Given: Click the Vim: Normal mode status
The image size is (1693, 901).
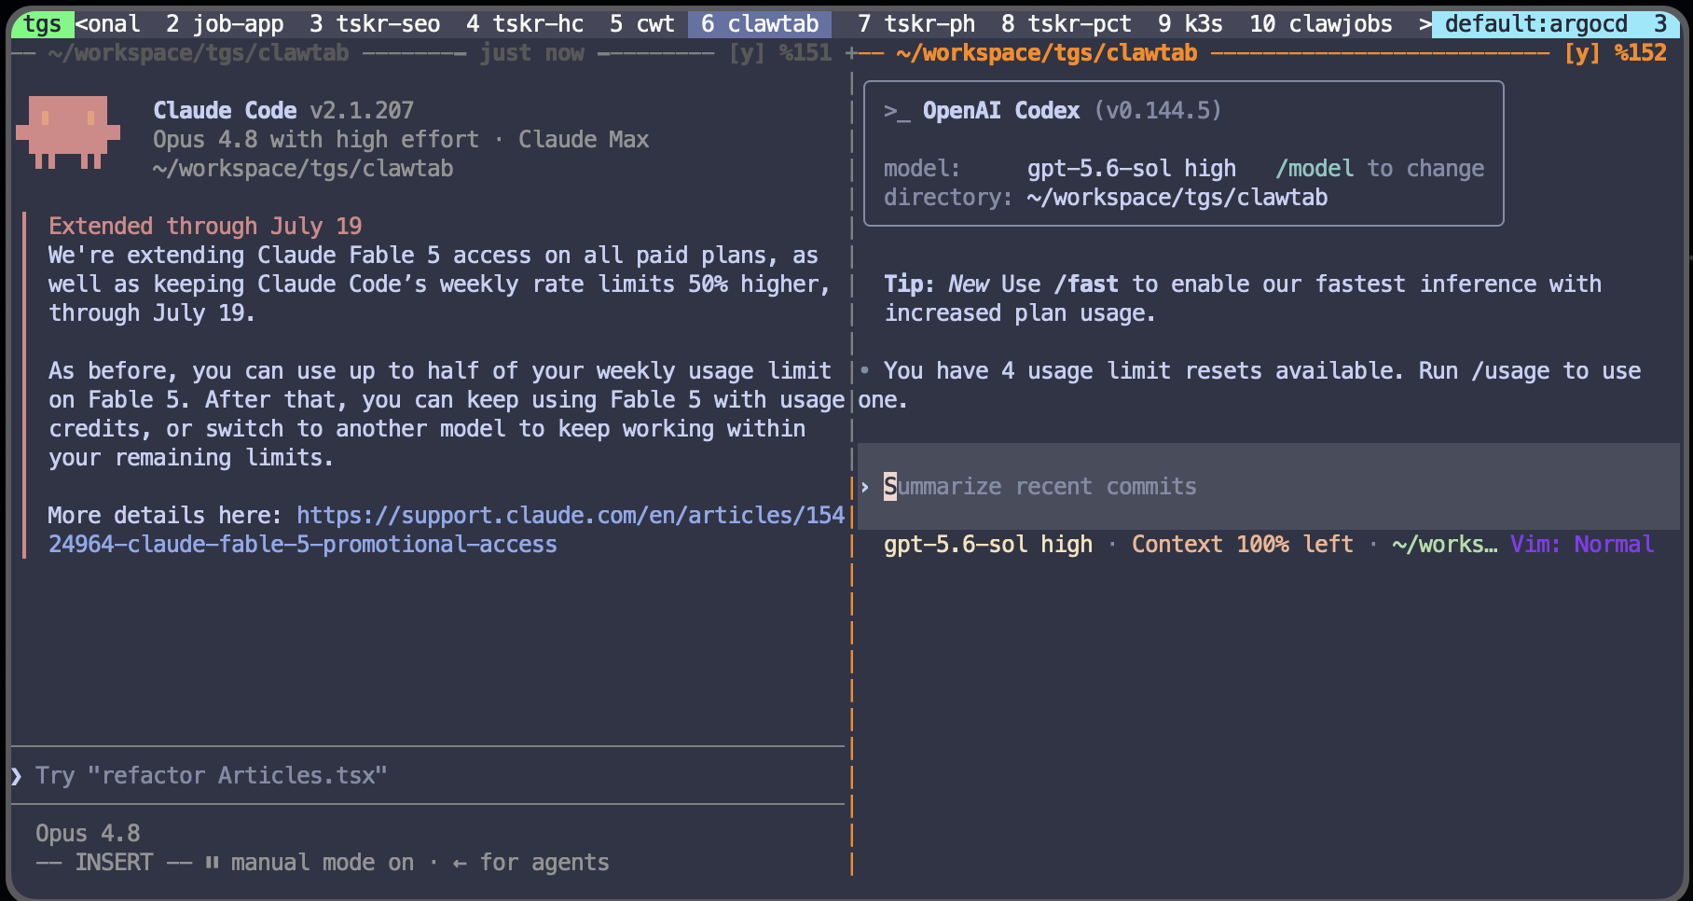Looking at the screenshot, I should point(1582,545).
